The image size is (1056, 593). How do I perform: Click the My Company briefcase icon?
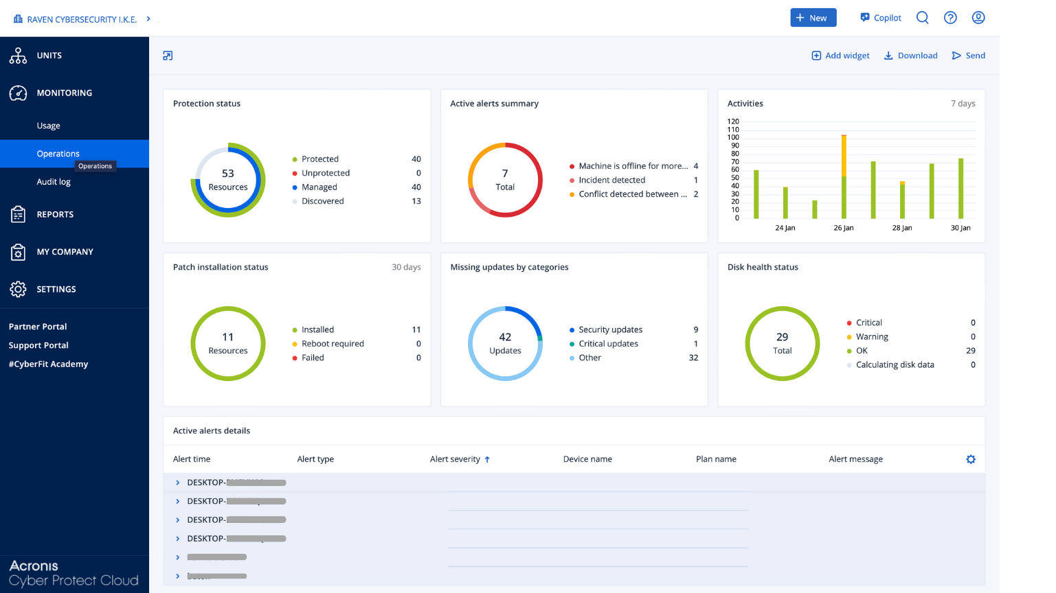click(18, 252)
